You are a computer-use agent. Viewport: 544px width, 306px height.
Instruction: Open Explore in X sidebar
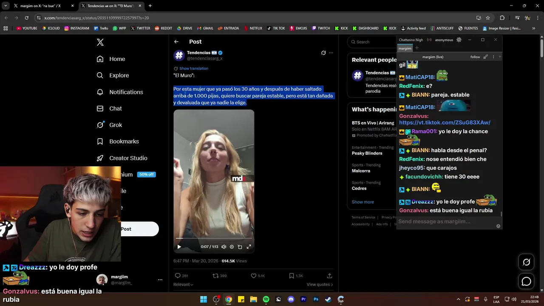[x=113, y=75]
